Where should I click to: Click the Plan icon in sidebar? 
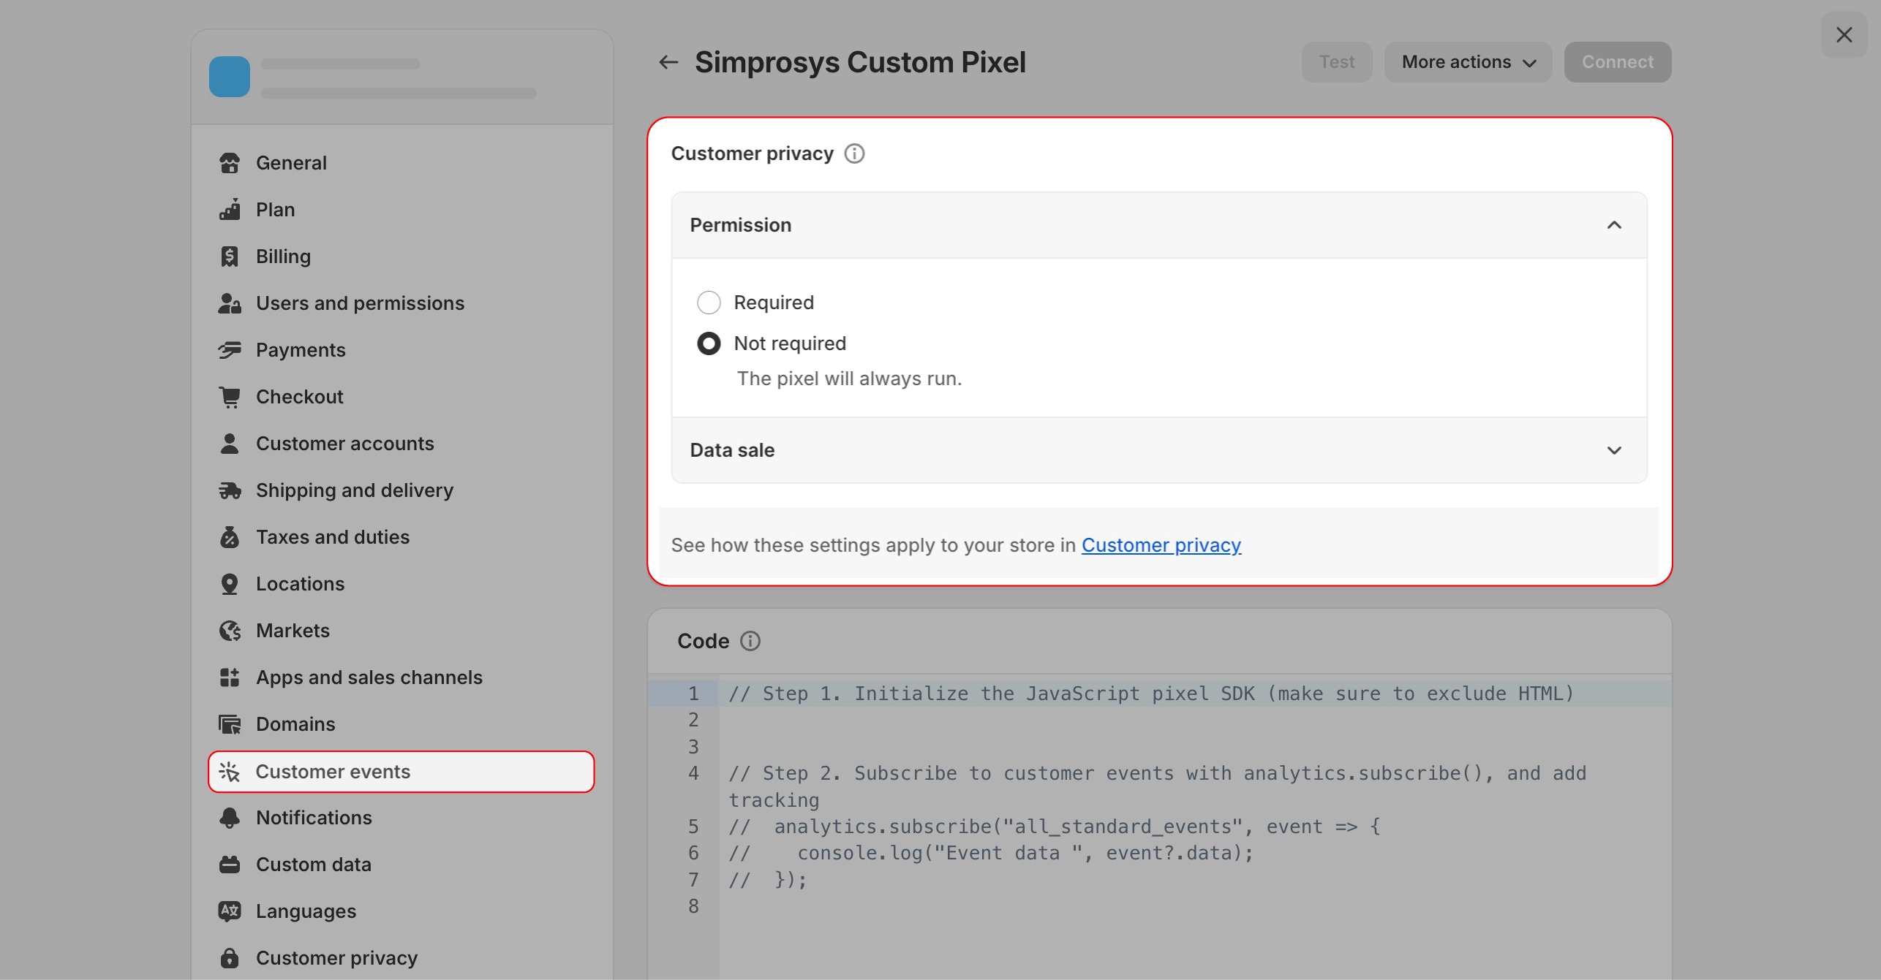click(230, 210)
